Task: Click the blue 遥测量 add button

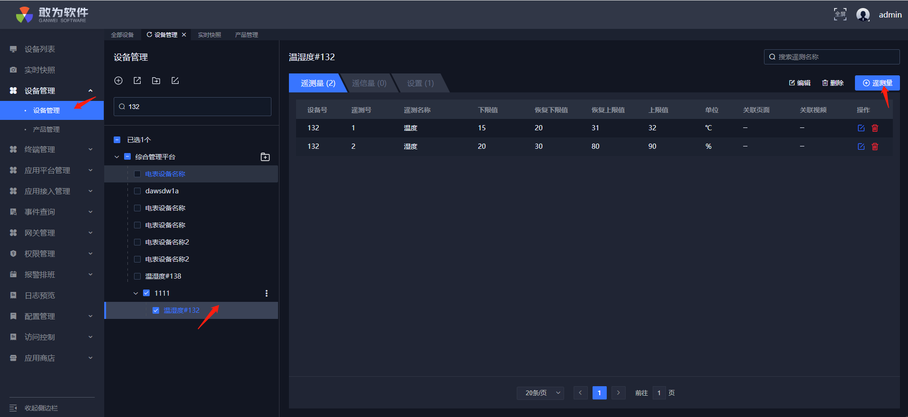Action: click(877, 83)
